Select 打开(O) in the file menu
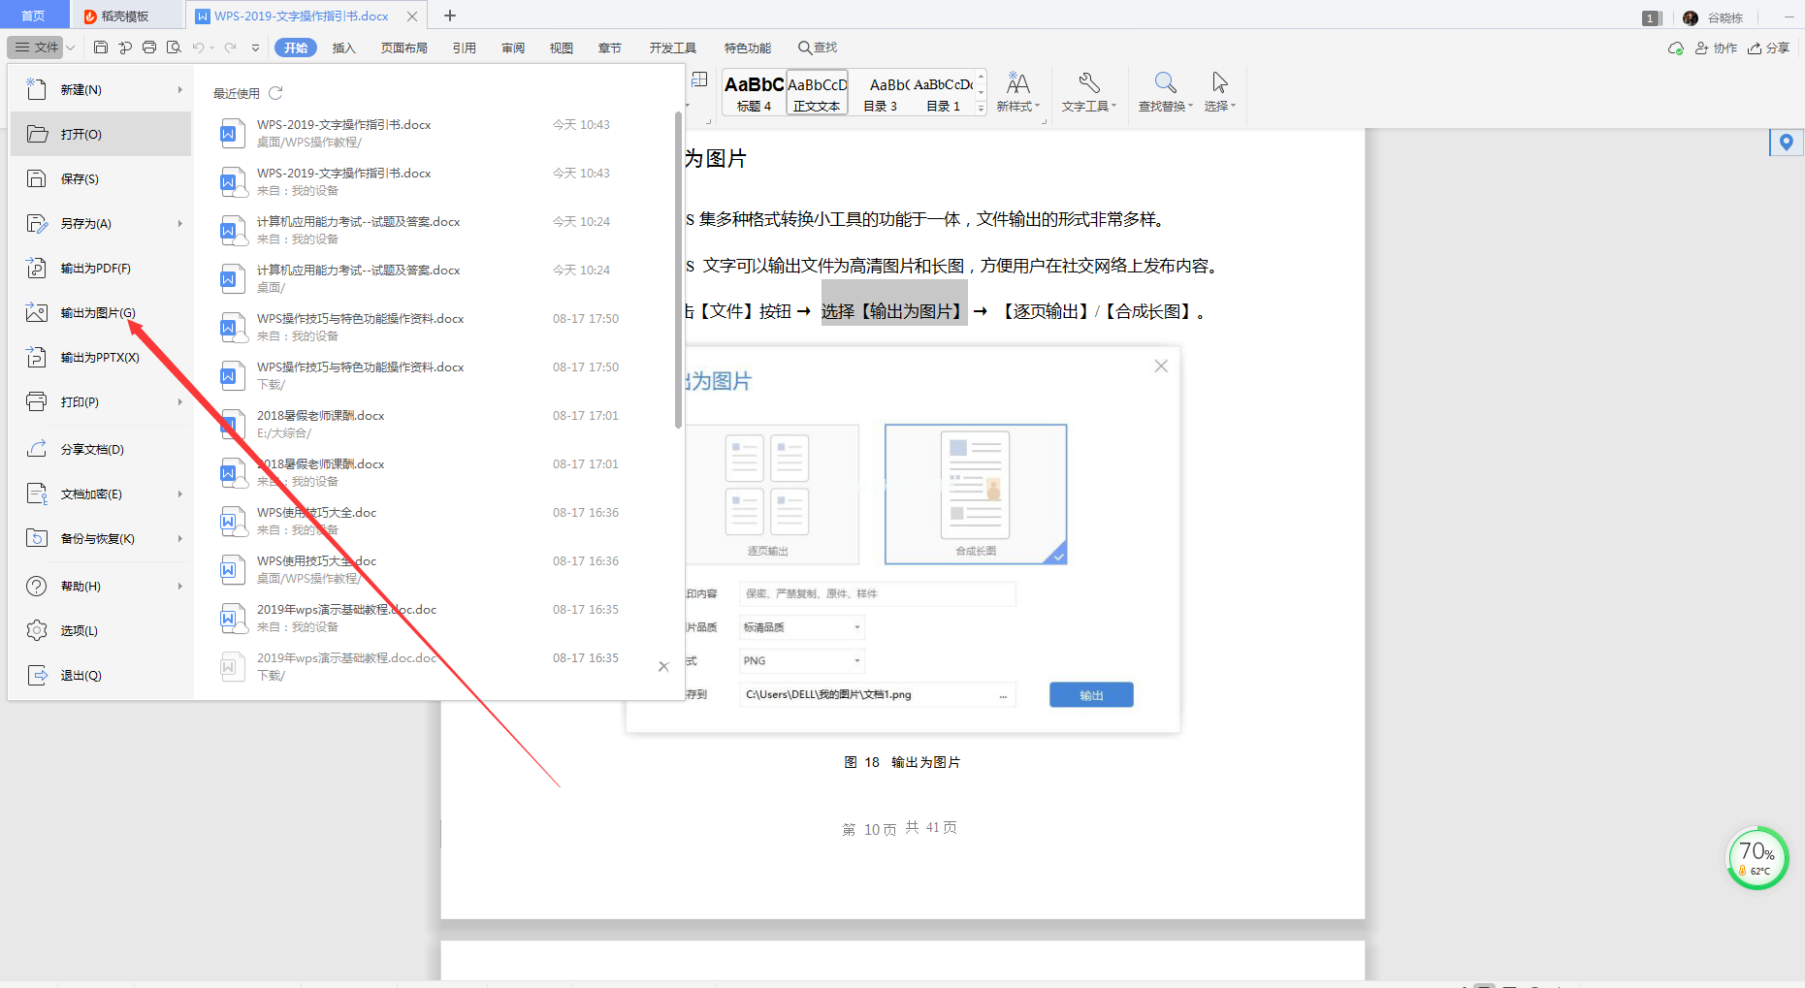 pos(101,134)
